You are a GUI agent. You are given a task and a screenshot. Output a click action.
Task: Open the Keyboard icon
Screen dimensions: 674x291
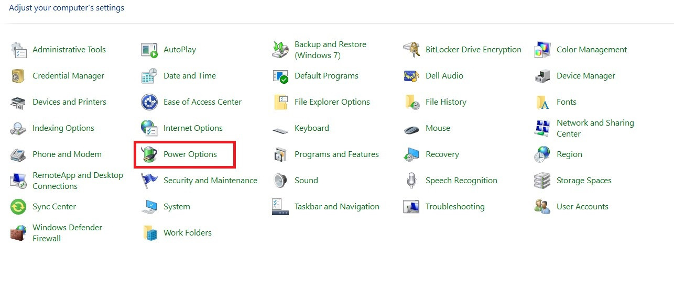(x=280, y=129)
